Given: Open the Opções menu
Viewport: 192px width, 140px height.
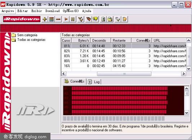Looking at the screenshot, I should [x=71, y=11].
